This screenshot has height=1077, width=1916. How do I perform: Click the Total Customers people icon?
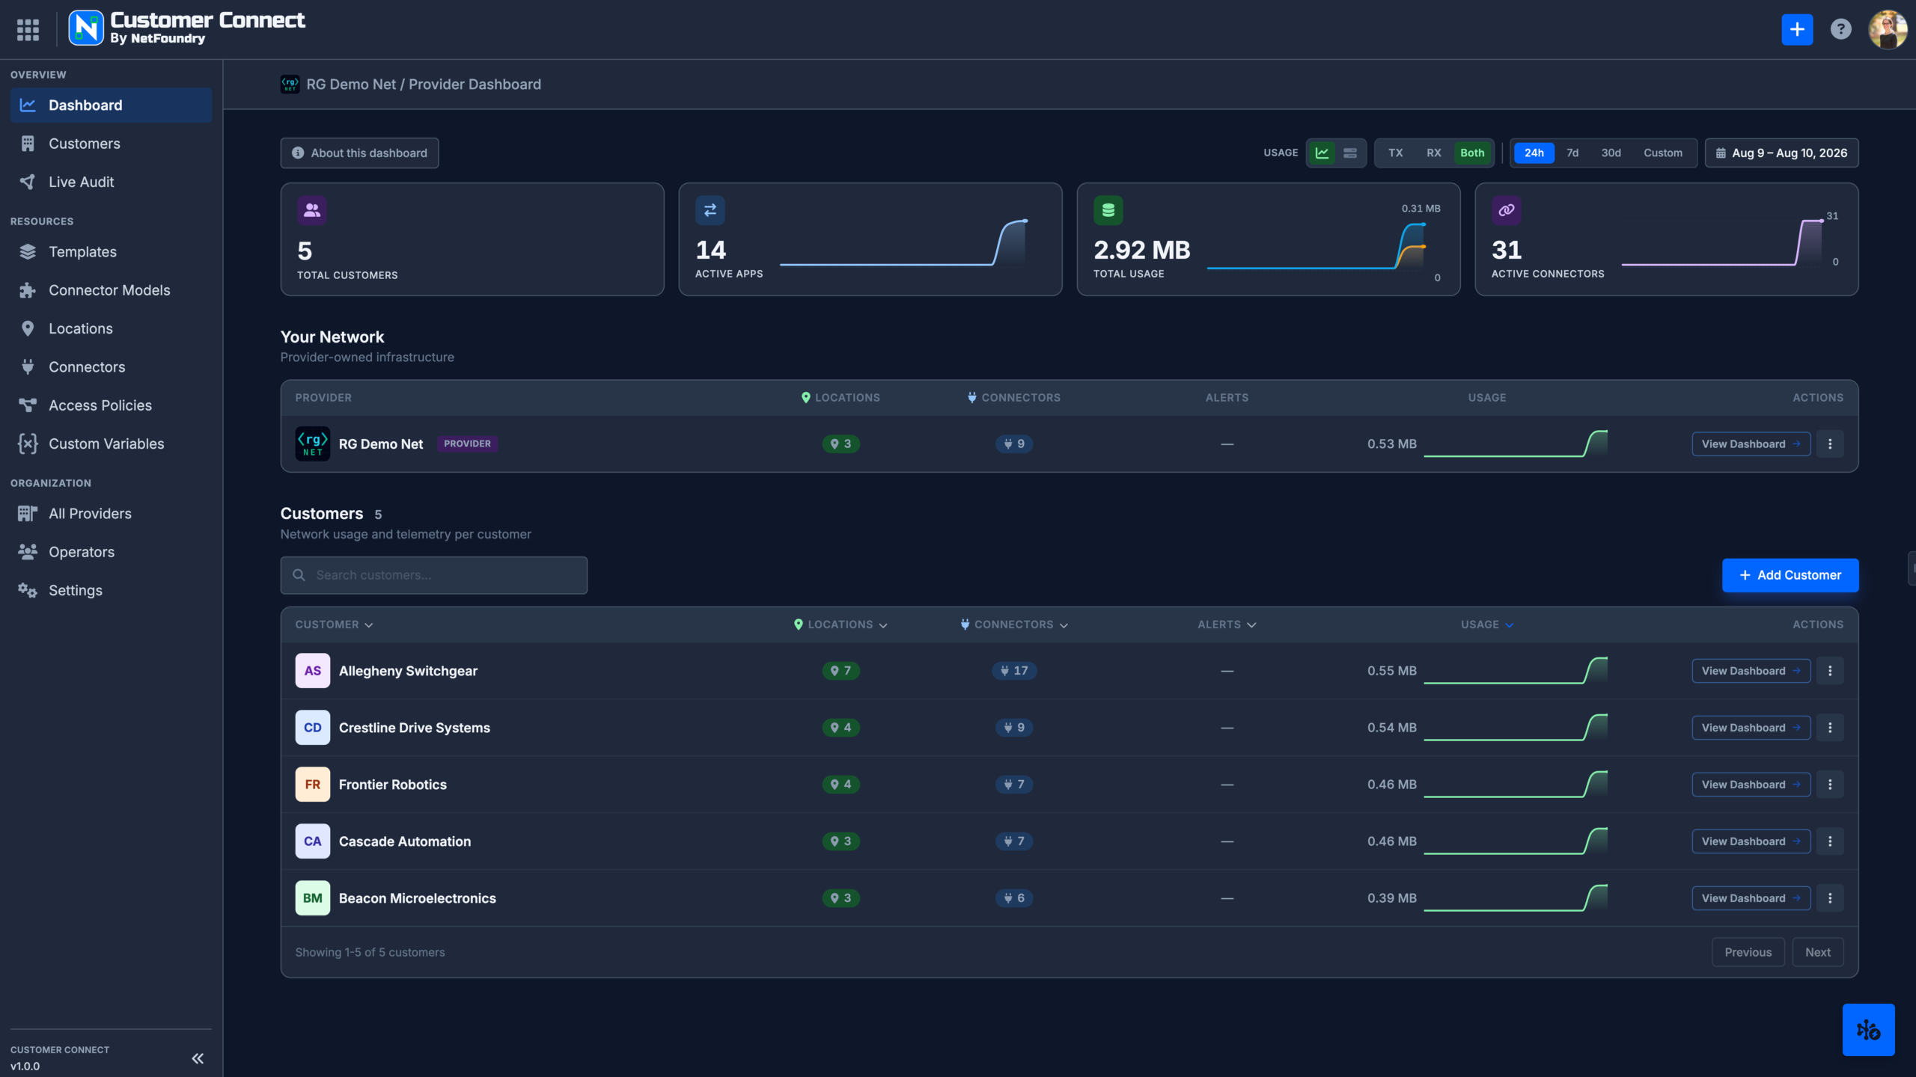(311, 211)
